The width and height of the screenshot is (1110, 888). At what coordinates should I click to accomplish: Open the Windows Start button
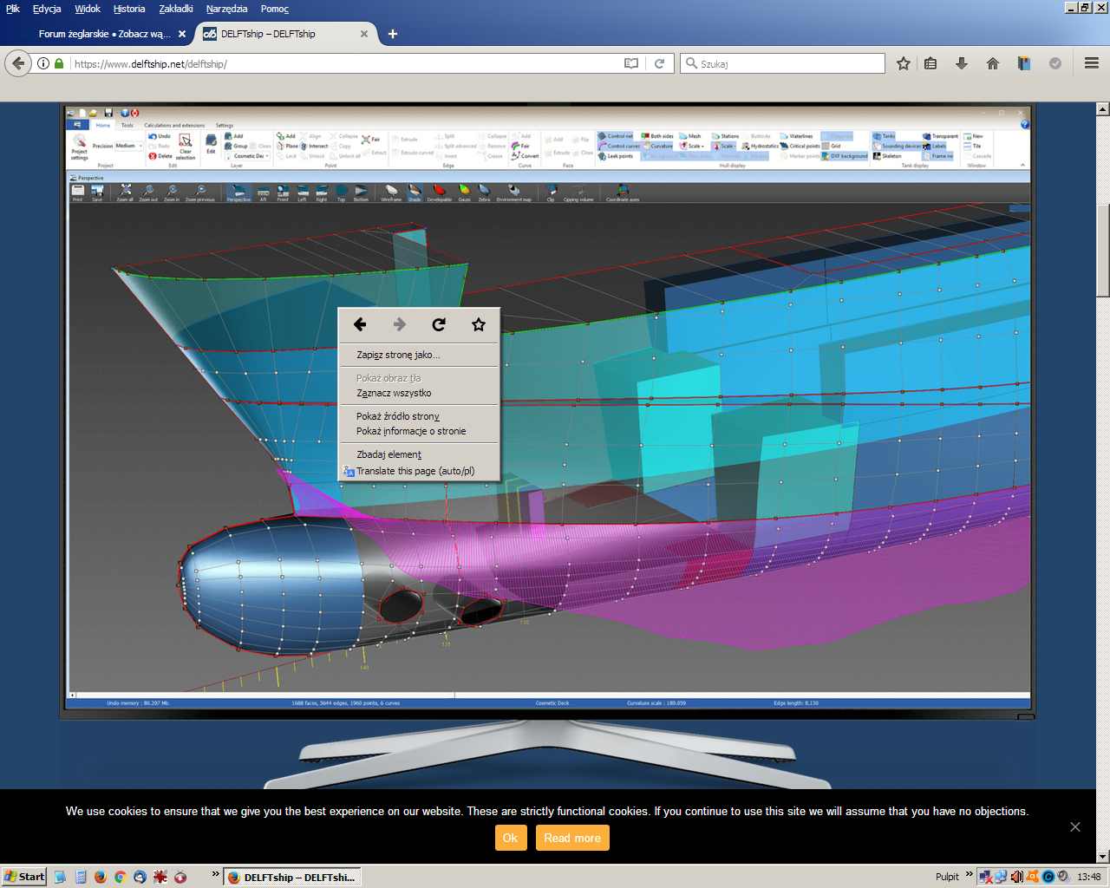tap(24, 877)
